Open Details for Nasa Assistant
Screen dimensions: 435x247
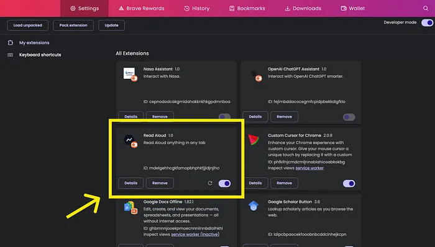(x=131, y=116)
